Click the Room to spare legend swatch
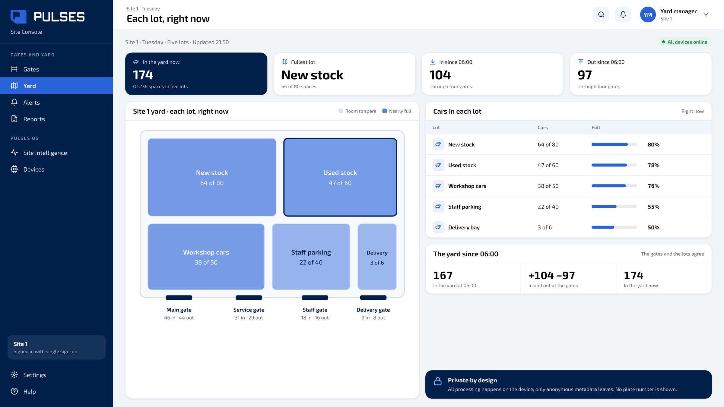 [341, 111]
